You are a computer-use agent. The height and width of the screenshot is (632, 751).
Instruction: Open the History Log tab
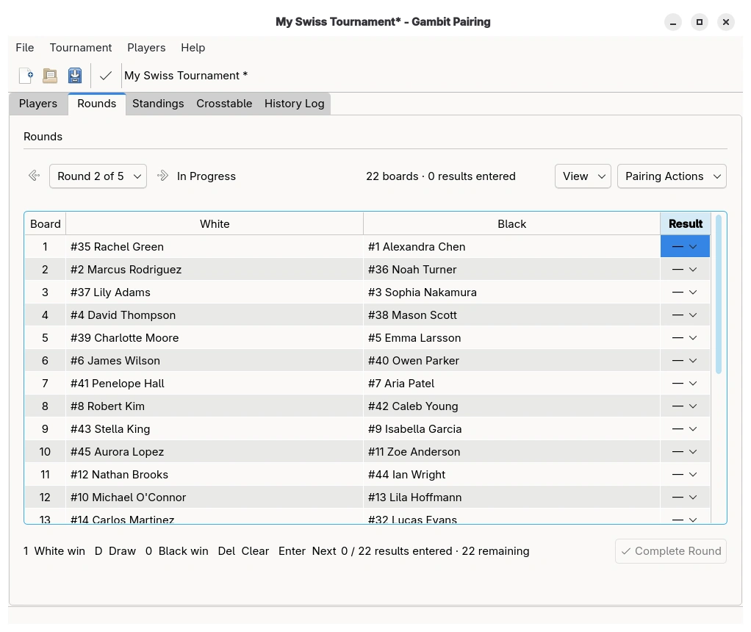[294, 104]
